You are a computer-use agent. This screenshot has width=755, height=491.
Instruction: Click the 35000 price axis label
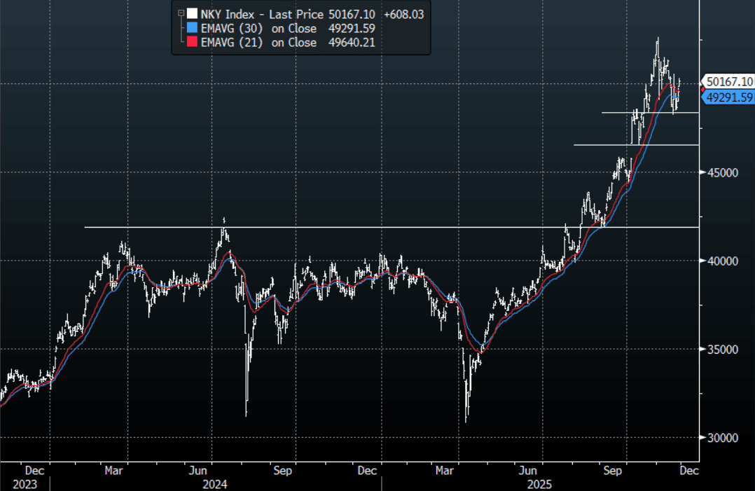click(x=720, y=349)
